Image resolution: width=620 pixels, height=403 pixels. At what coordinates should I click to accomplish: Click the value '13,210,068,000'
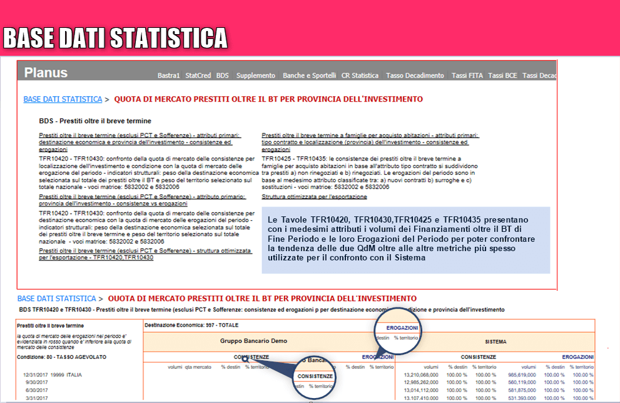point(421,375)
